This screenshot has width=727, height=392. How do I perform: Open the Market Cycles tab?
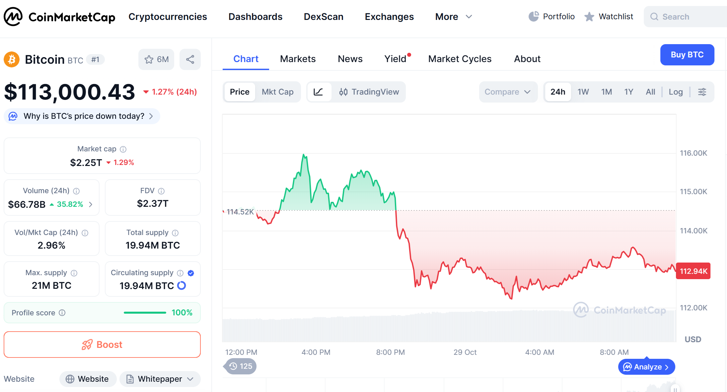(460, 59)
